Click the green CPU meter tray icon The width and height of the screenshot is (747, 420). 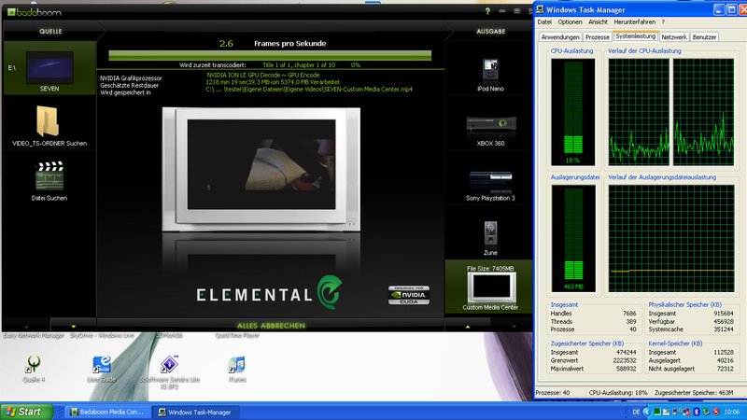[x=657, y=412]
